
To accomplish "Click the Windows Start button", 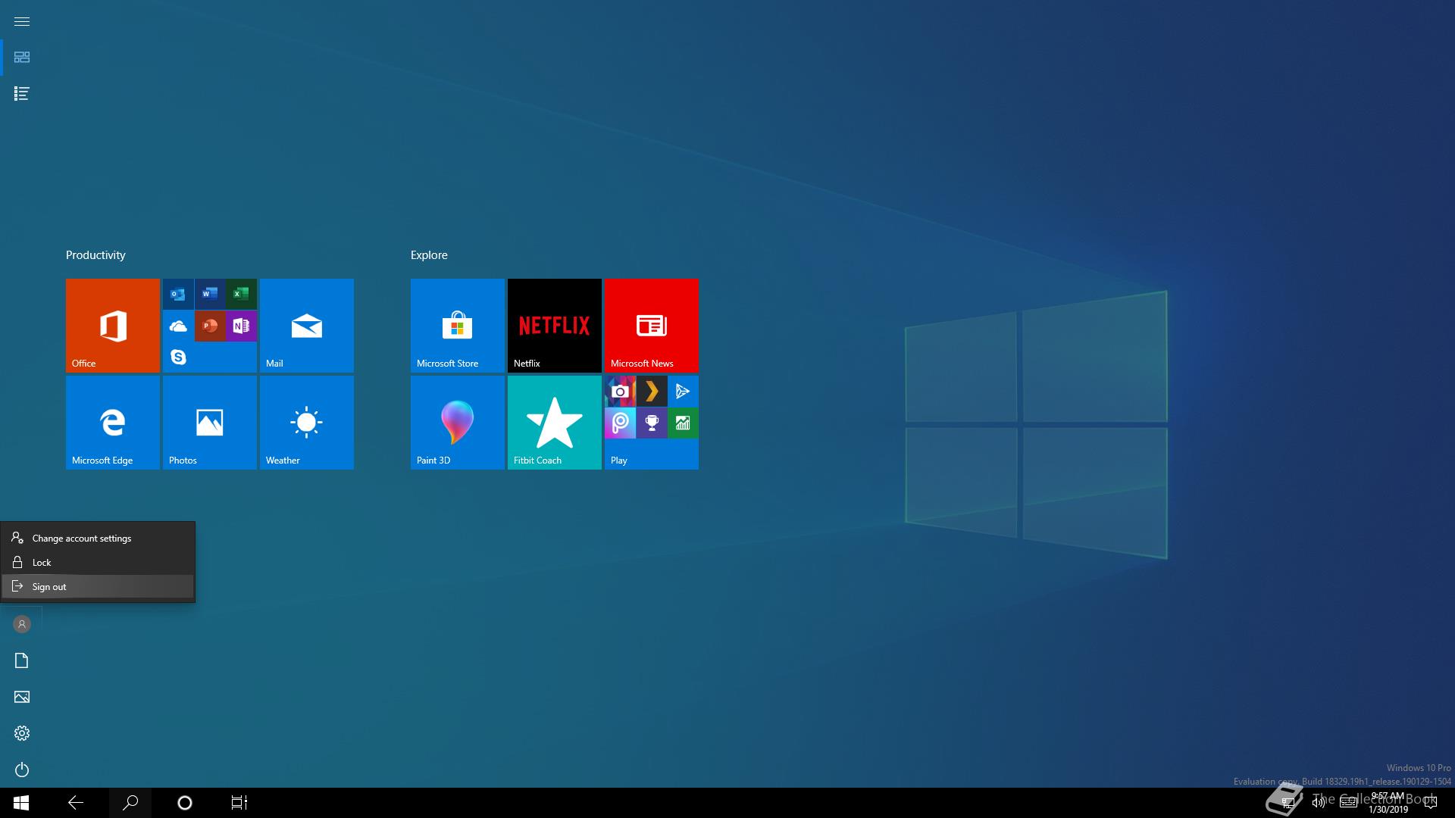I will tap(21, 803).
